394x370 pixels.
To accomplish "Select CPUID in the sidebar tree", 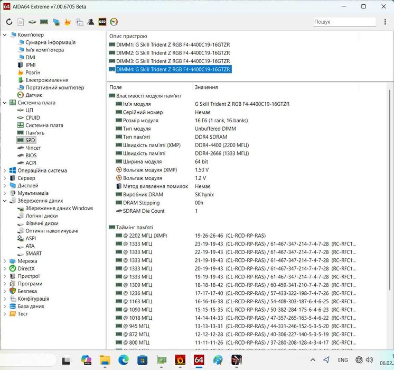I will [x=32, y=118].
